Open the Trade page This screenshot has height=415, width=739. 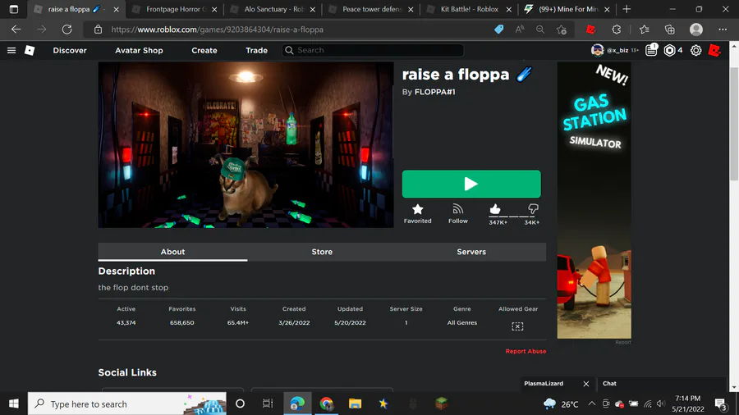[x=256, y=50]
